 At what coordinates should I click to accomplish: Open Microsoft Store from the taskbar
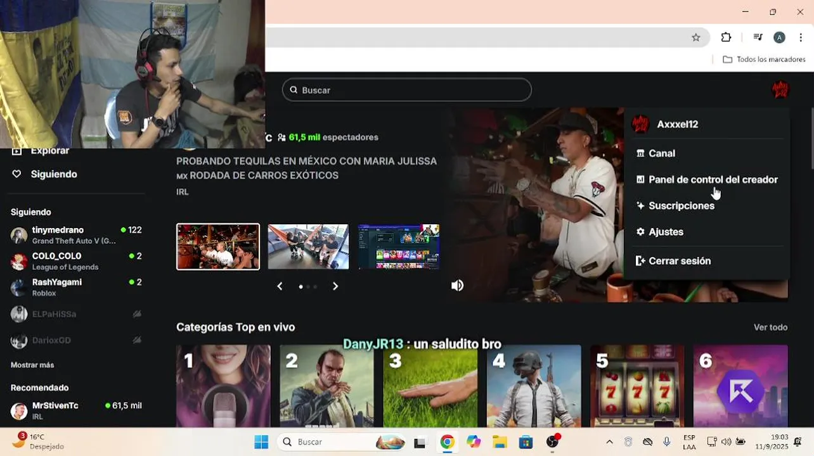pyautogui.click(x=526, y=442)
